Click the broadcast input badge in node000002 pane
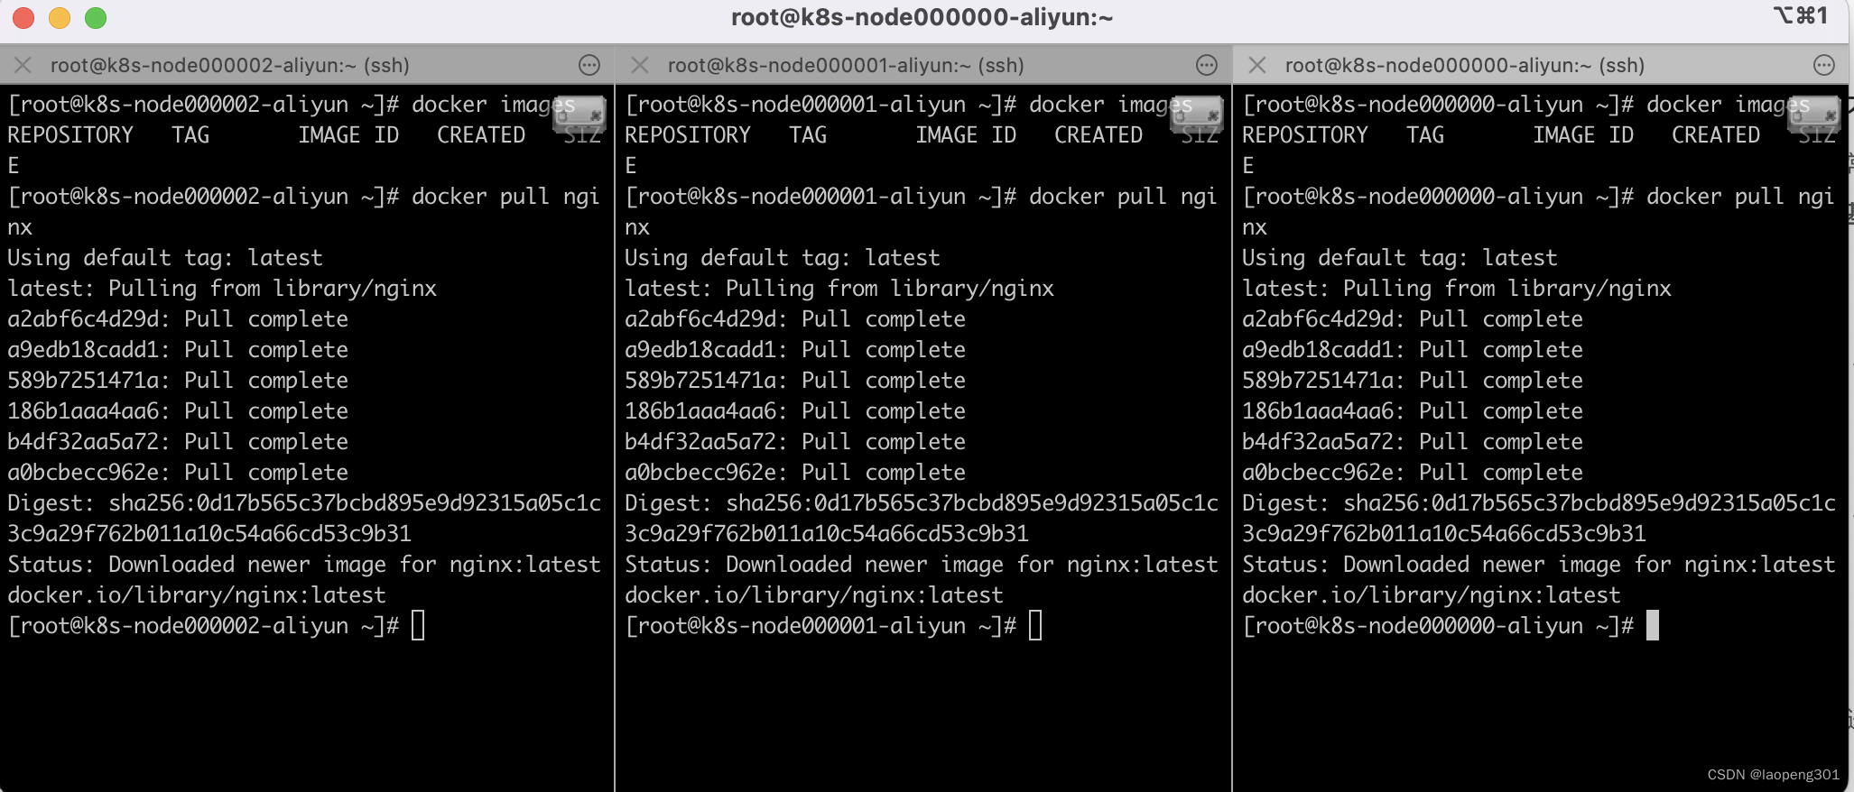 coord(579,114)
